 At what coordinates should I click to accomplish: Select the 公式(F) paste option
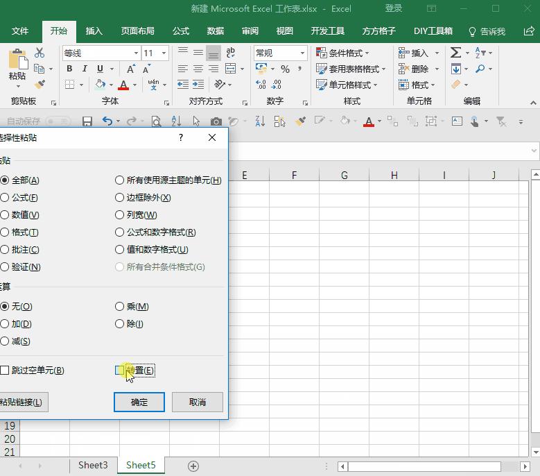click(19, 198)
